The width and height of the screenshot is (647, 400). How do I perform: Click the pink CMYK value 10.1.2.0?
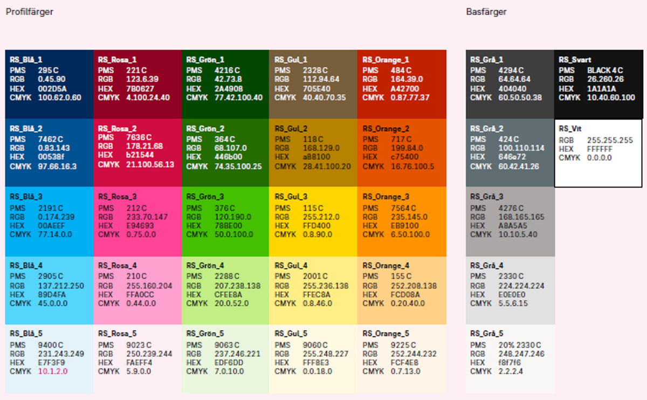(53, 371)
